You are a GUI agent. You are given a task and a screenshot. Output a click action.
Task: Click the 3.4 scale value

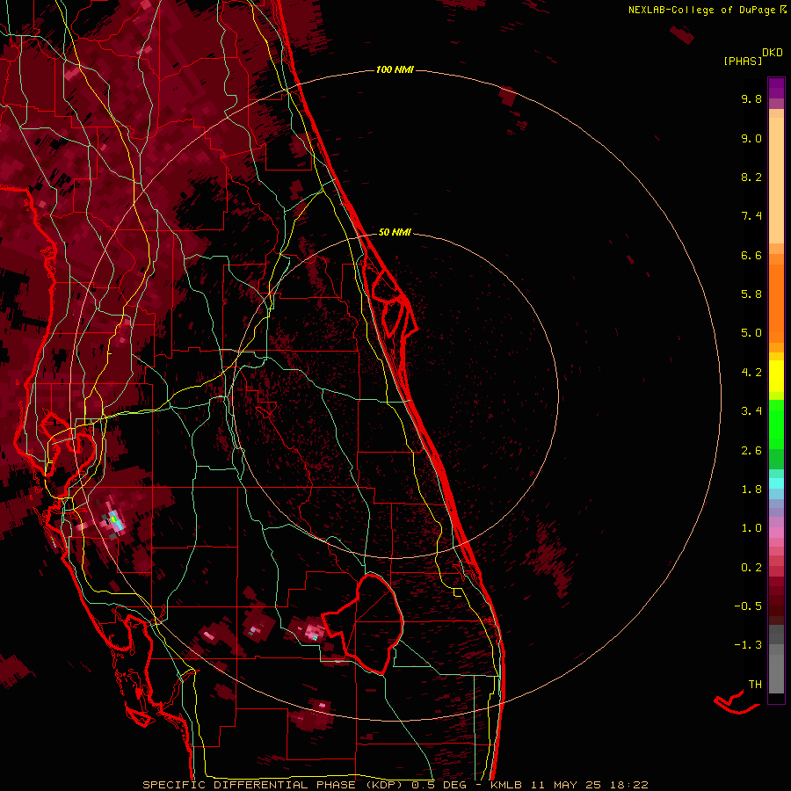[x=751, y=411]
